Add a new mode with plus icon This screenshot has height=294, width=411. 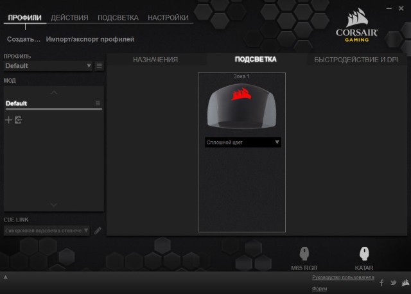[x=8, y=120]
